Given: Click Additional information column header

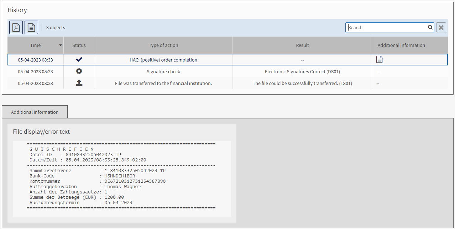Looking at the screenshot, I should 401,45.
